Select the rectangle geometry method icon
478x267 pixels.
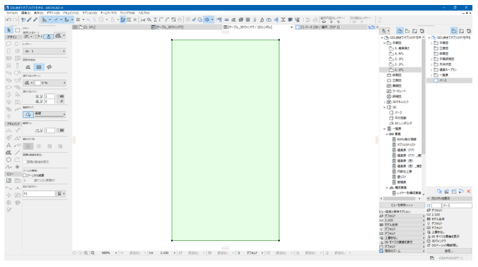[x=39, y=67]
